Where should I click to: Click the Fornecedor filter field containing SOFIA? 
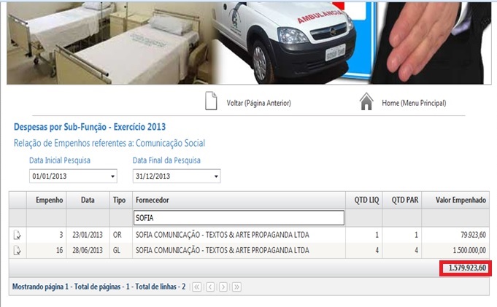coord(238,218)
